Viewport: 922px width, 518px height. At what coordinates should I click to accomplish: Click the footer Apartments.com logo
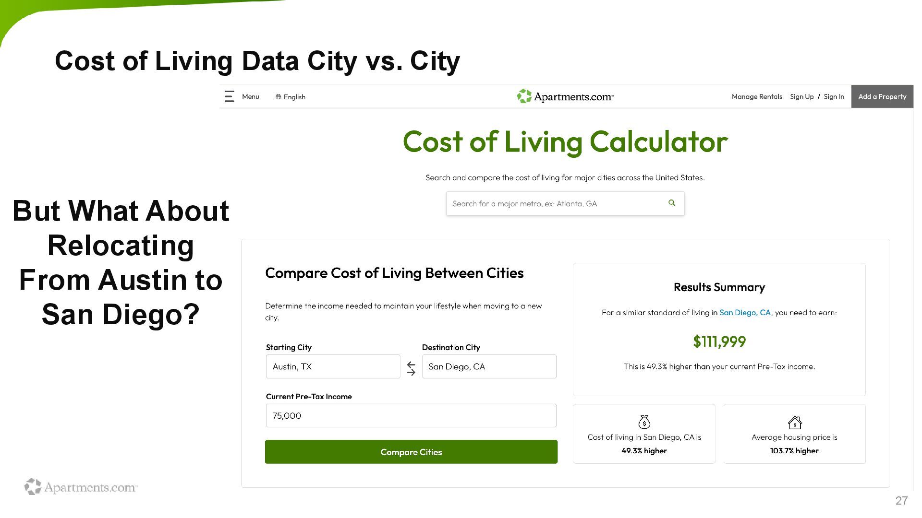point(81,487)
